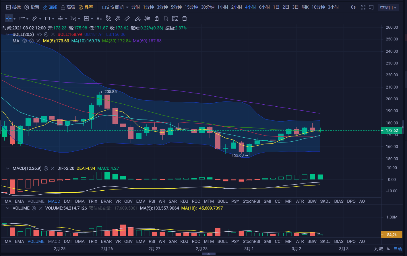
Task: Click the lock drawings icon
Action: click(x=156, y=19)
